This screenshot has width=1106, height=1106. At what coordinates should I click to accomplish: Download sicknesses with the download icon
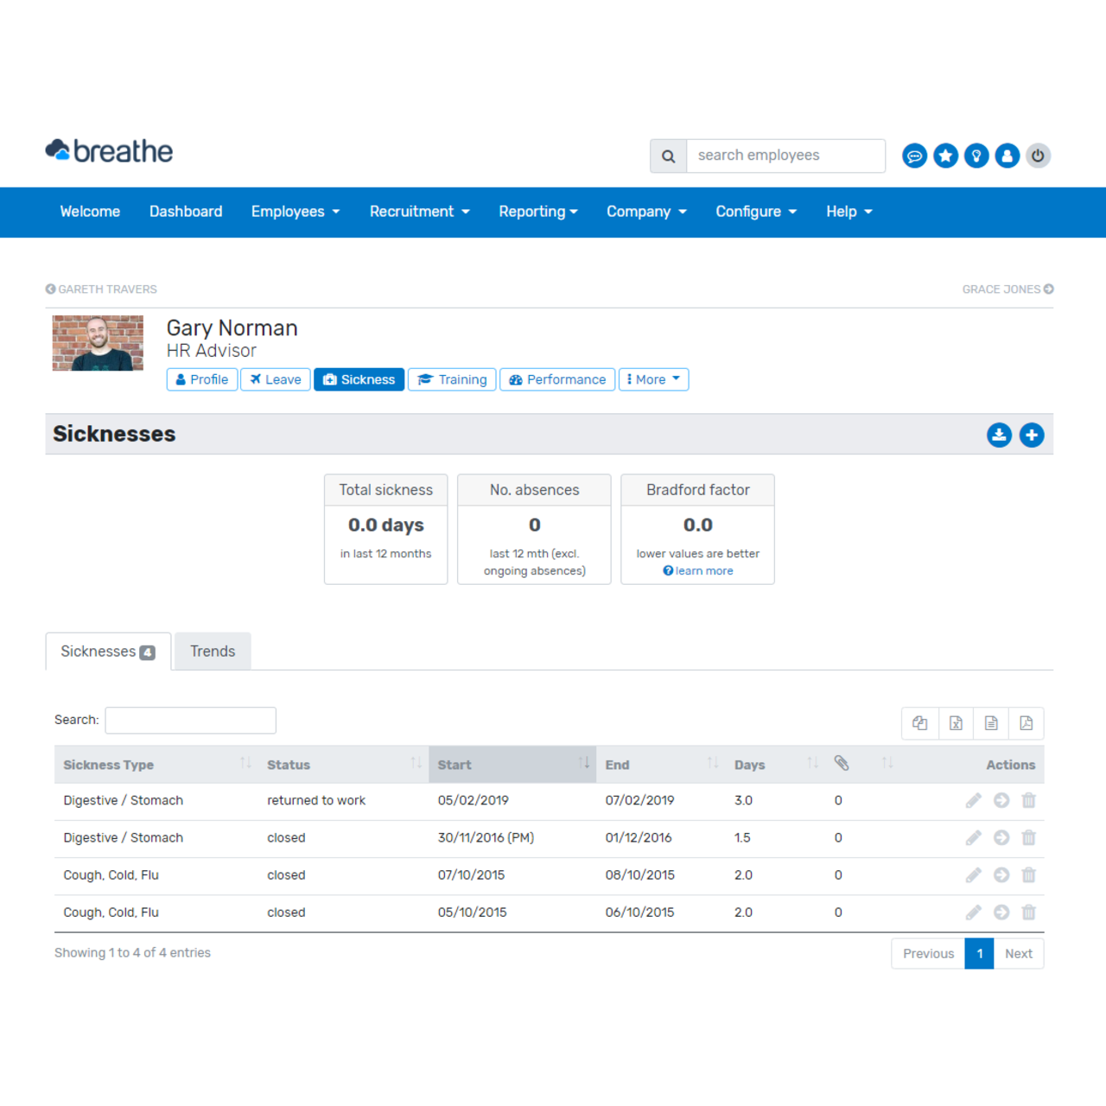(x=999, y=435)
